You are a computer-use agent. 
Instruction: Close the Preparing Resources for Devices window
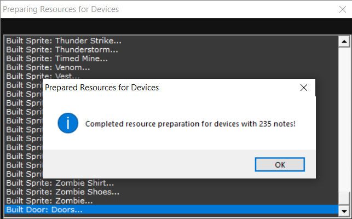click(343, 9)
